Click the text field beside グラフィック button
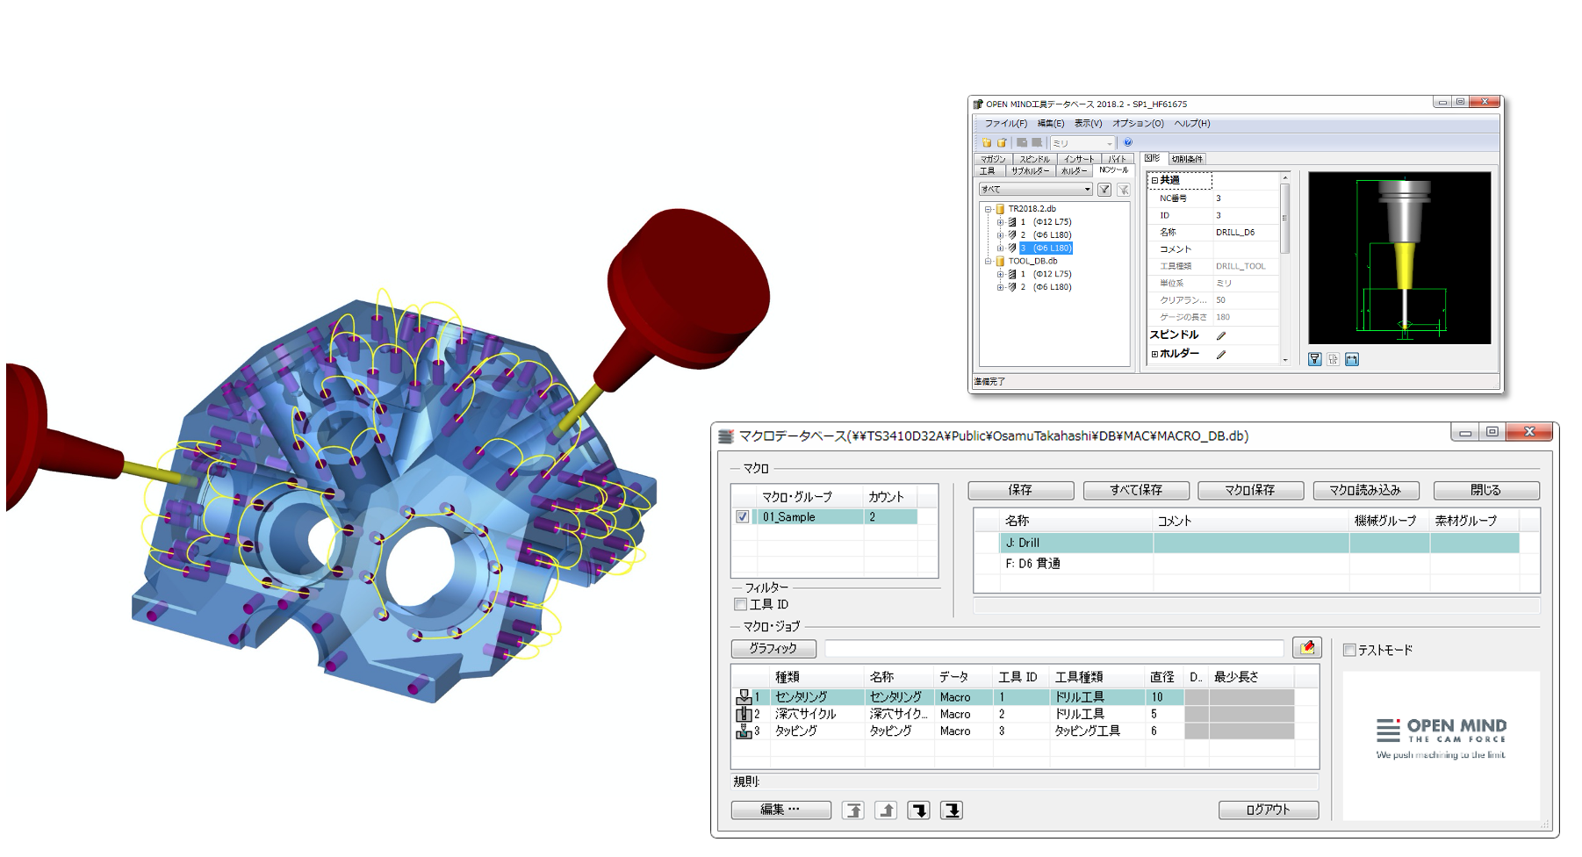The height and width of the screenshot is (857, 1582). coord(1054,648)
